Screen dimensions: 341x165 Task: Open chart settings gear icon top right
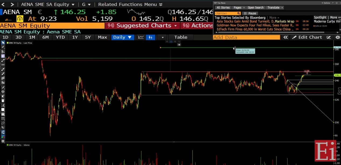338,37
